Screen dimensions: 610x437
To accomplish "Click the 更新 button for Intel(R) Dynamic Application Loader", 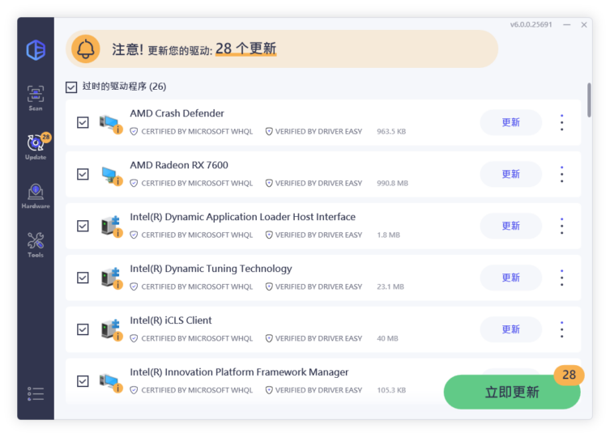I will tap(510, 226).
